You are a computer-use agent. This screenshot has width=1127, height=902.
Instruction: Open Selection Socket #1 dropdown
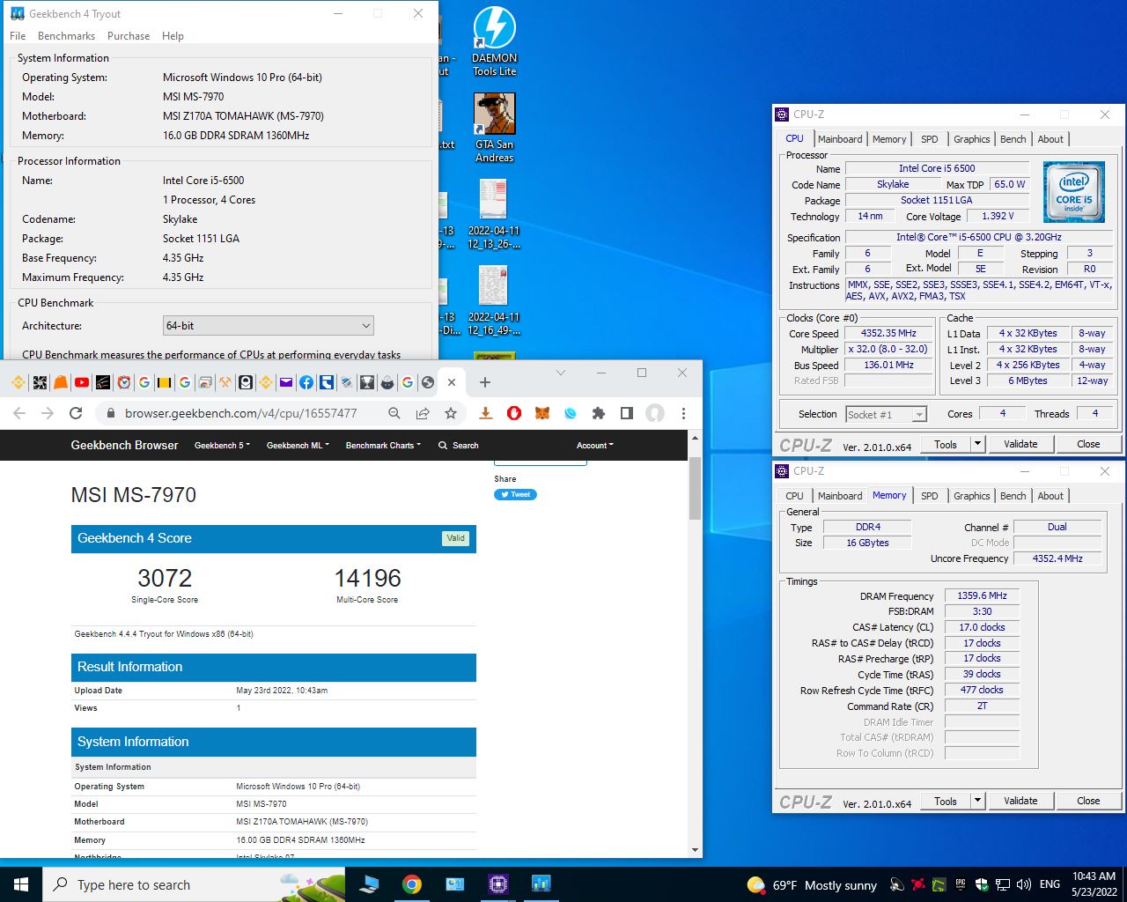886,414
